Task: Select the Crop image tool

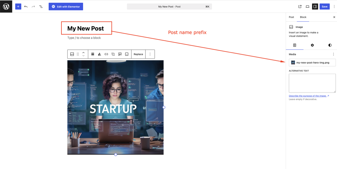Action: 113,54
